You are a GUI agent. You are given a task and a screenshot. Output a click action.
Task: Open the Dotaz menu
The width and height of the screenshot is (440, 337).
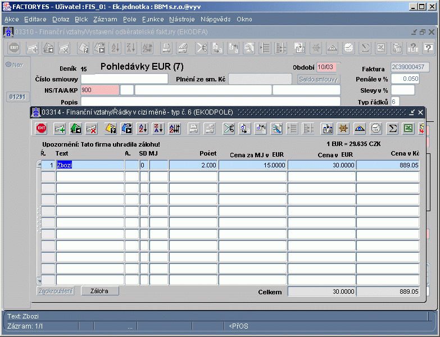click(61, 19)
